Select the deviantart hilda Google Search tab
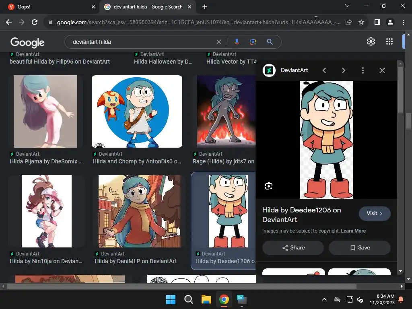Screen dimensions: 412x309 click(x=147, y=7)
